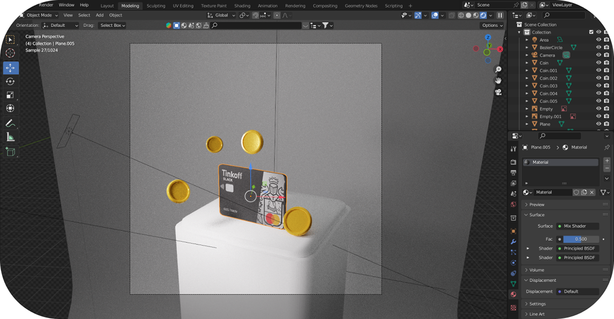Open the Transform Orientation Global dropdown
The width and height of the screenshot is (614, 319).
[221, 15]
